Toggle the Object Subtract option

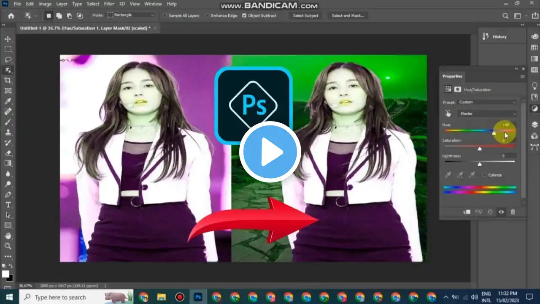click(244, 16)
